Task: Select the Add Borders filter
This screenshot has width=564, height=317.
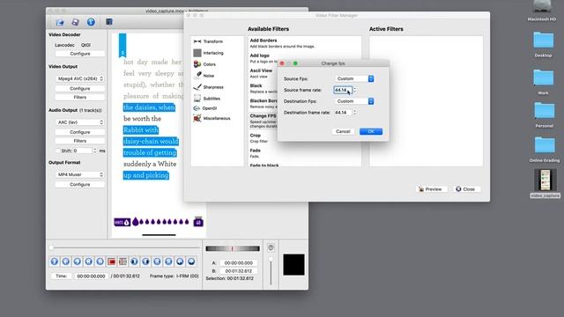Action: (x=282, y=43)
